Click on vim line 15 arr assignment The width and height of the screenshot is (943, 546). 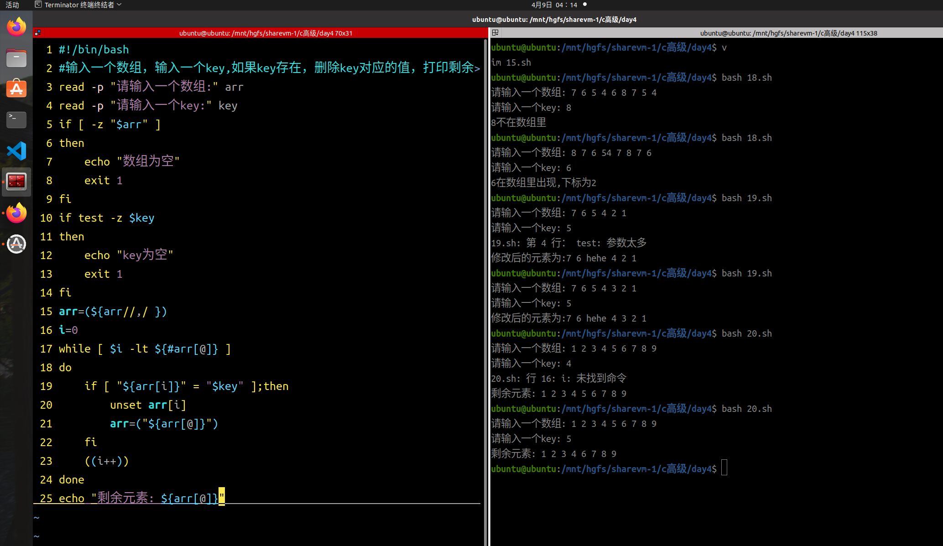coord(113,312)
